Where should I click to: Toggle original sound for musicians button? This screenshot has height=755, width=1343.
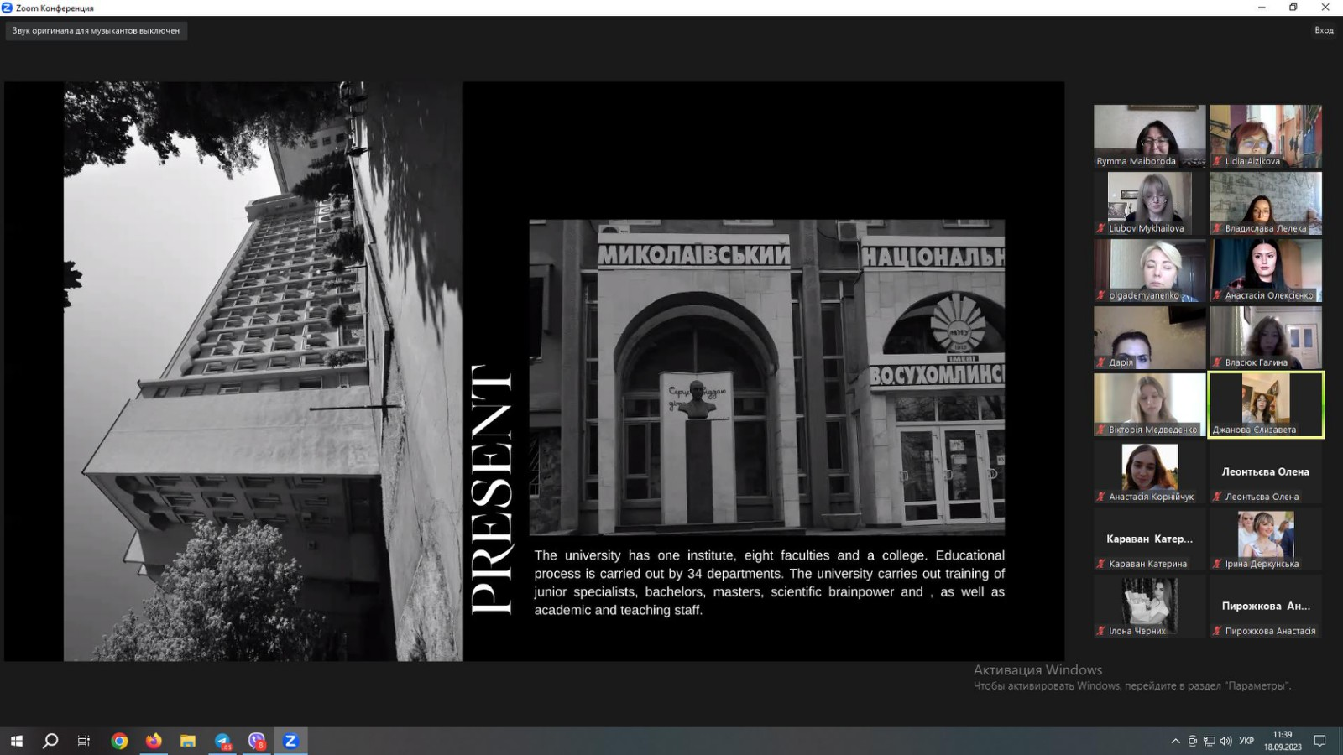96,31
